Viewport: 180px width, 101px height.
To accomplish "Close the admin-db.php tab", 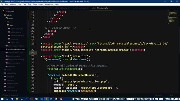I will click(50, 8).
